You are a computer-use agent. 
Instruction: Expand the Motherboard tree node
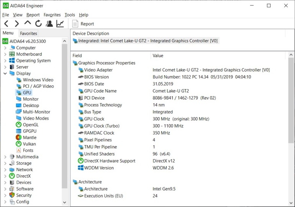5,54
